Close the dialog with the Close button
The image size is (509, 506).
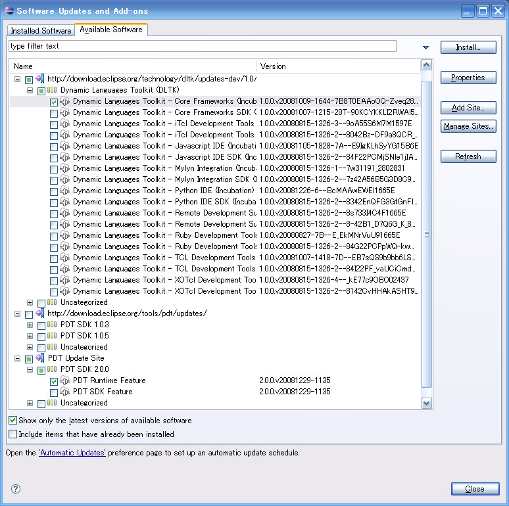(x=475, y=489)
